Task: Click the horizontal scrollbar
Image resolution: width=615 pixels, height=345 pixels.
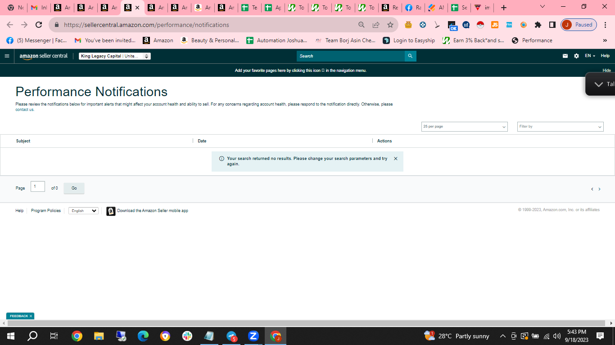Action: [x=306, y=323]
